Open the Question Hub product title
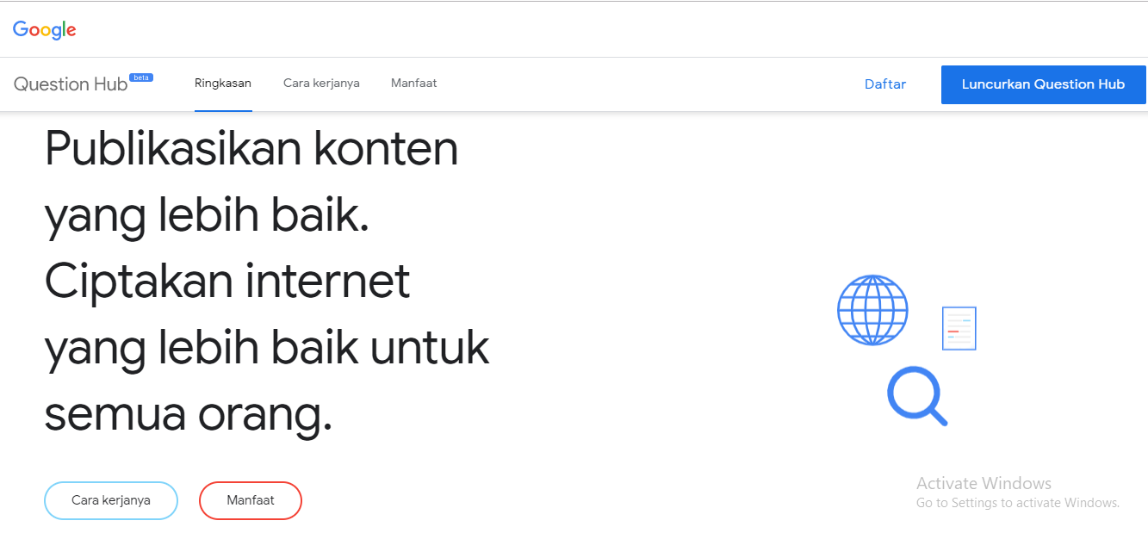Viewport: 1148px width, 533px height. (x=71, y=84)
